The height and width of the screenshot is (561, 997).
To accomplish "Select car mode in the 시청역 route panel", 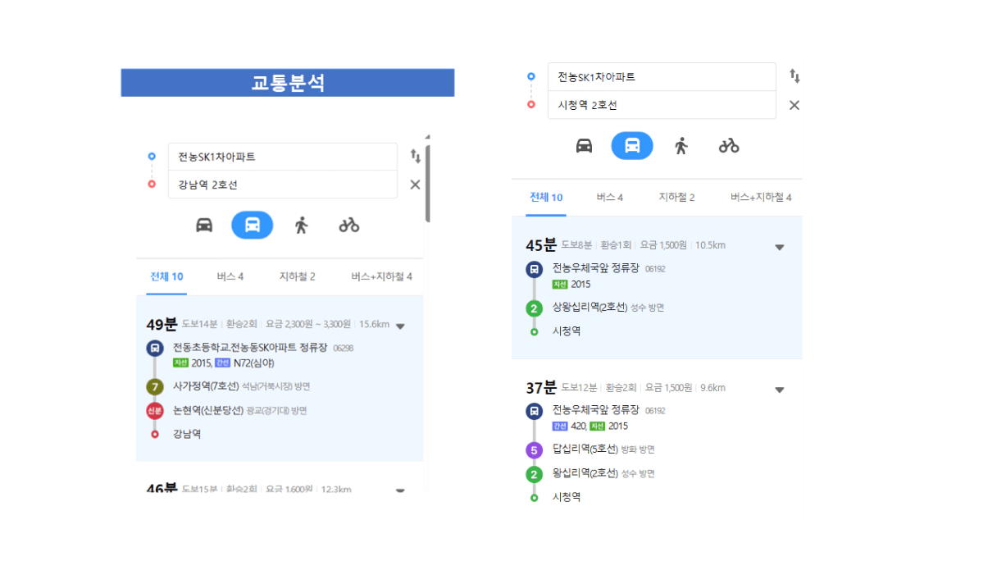I will pyautogui.click(x=584, y=146).
